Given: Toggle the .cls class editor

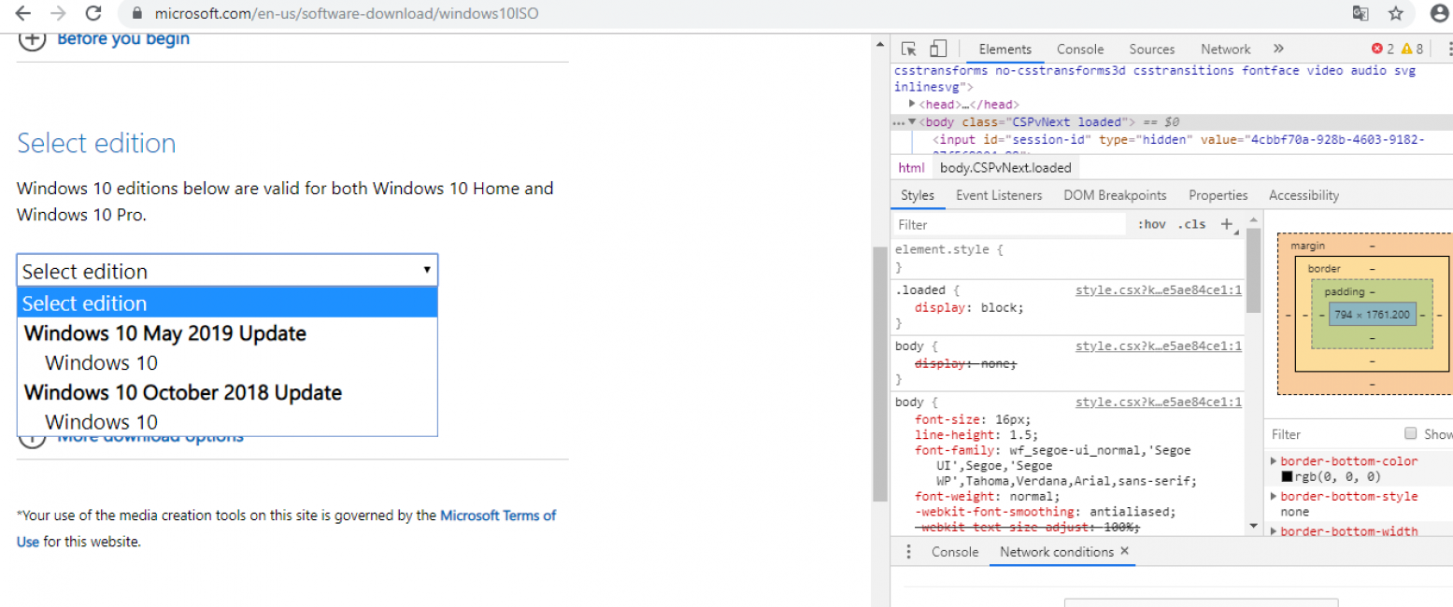Looking at the screenshot, I should 1191,224.
